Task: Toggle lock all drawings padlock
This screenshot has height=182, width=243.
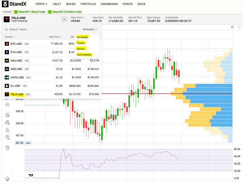Action: tap(7, 130)
